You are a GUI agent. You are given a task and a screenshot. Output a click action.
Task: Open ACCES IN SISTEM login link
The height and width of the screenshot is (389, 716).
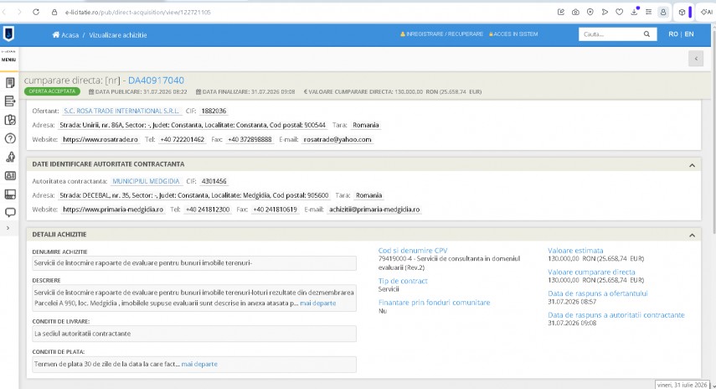tap(513, 34)
